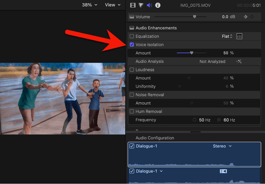The height and width of the screenshot is (184, 265).
Task: Adjust the Voice Isolation Amount slider
Action: point(192,53)
